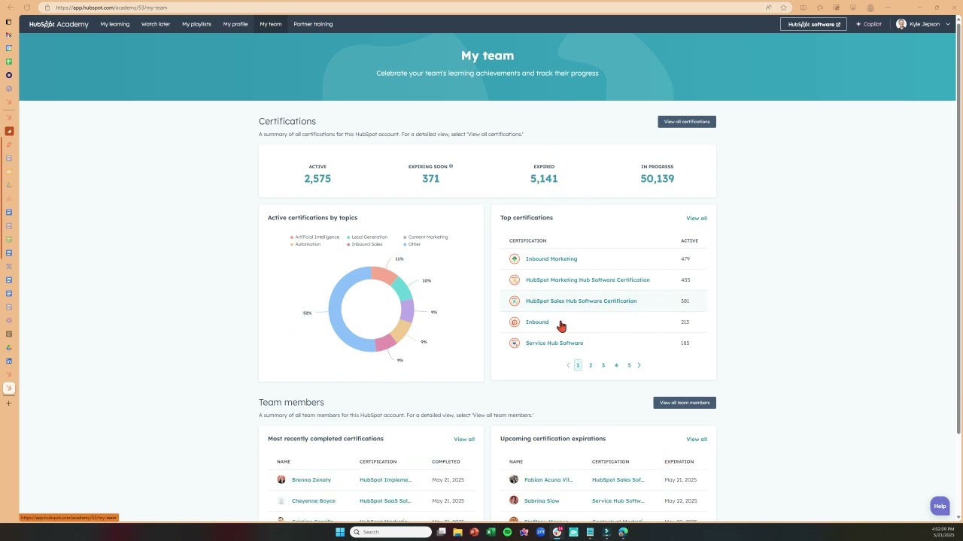Click the Service Hub Software badge icon
963x541 pixels.
(515, 343)
